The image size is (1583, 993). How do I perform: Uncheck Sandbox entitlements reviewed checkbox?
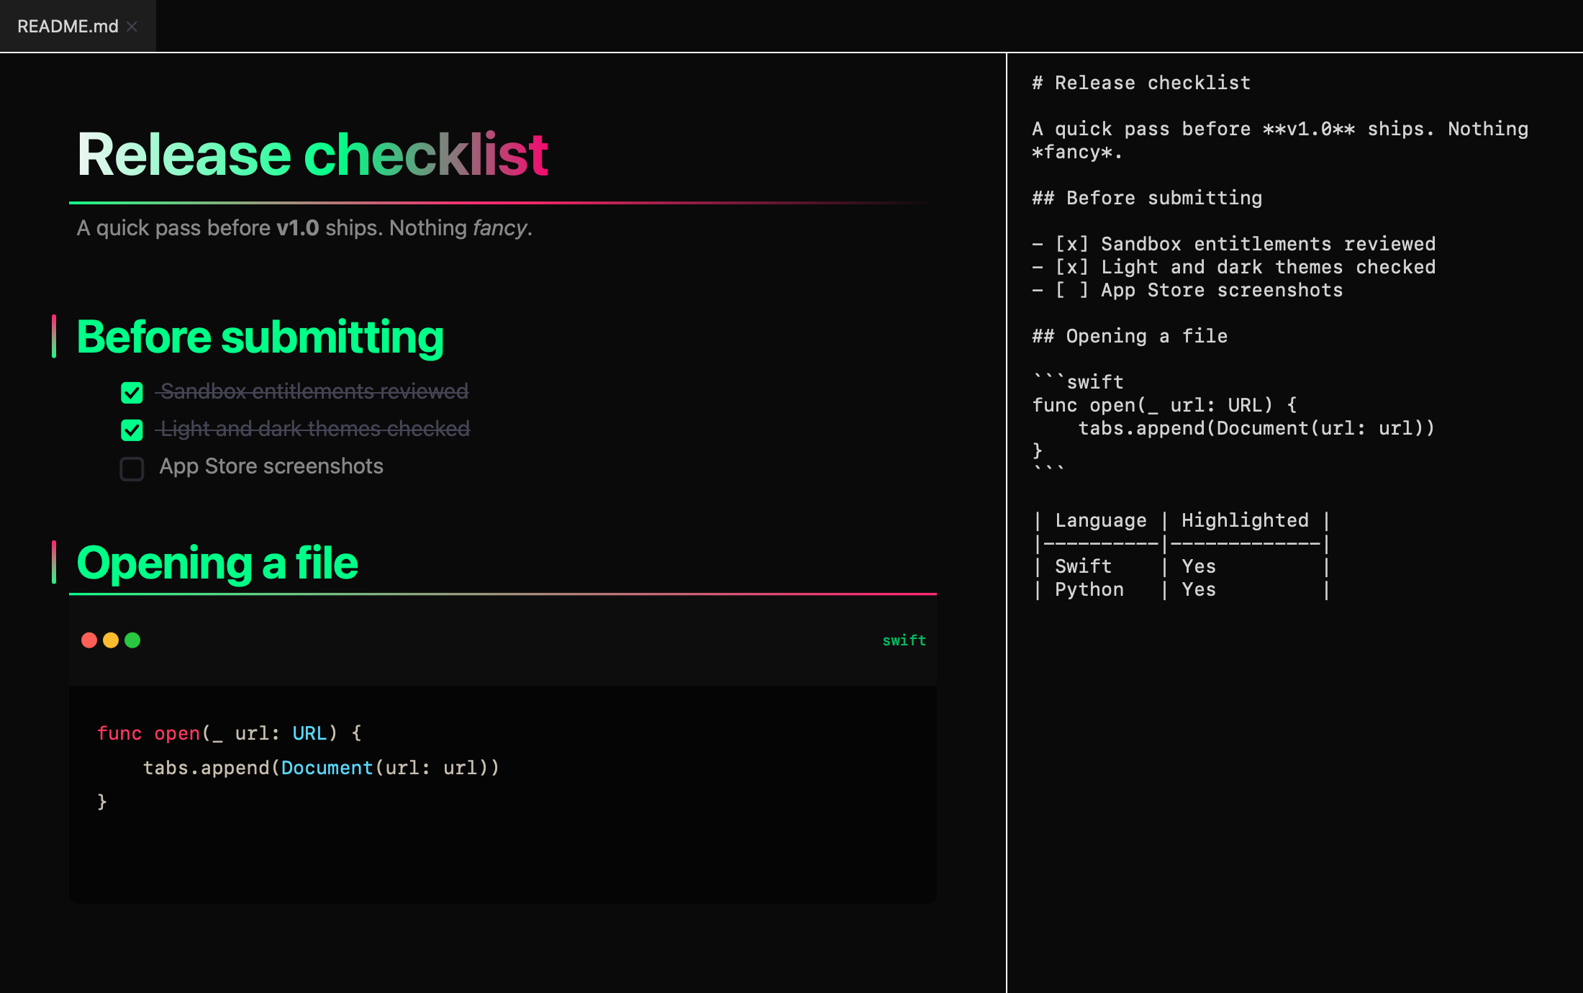point(132,392)
